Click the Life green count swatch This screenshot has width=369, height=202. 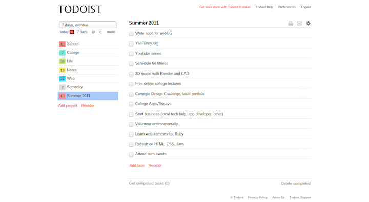(62, 61)
